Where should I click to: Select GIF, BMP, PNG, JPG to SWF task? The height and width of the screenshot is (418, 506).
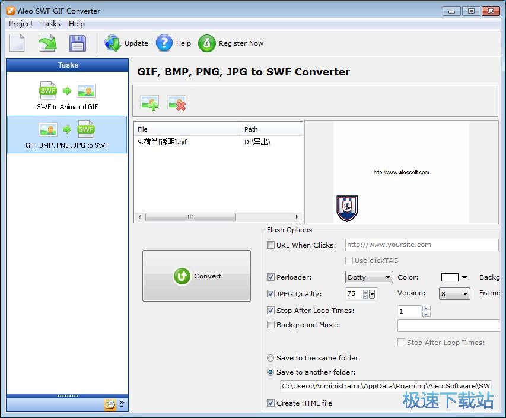[67, 134]
